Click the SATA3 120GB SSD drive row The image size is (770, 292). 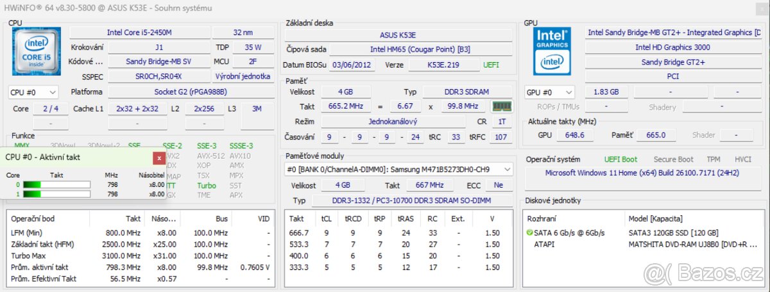643,232
